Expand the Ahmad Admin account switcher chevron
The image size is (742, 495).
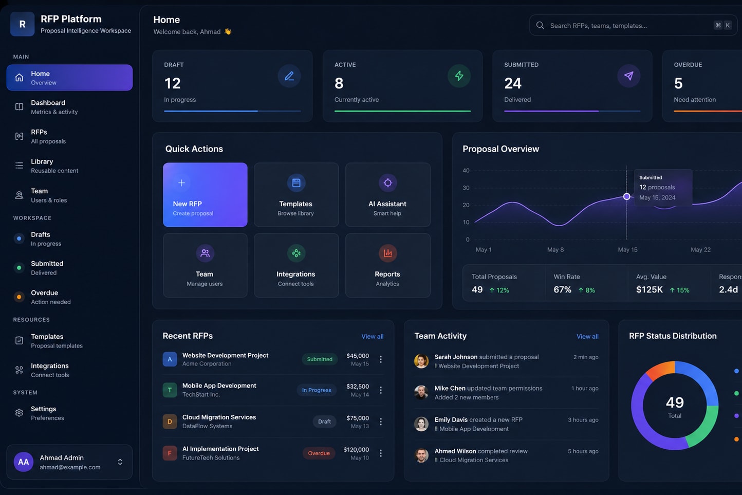click(x=120, y=462)
